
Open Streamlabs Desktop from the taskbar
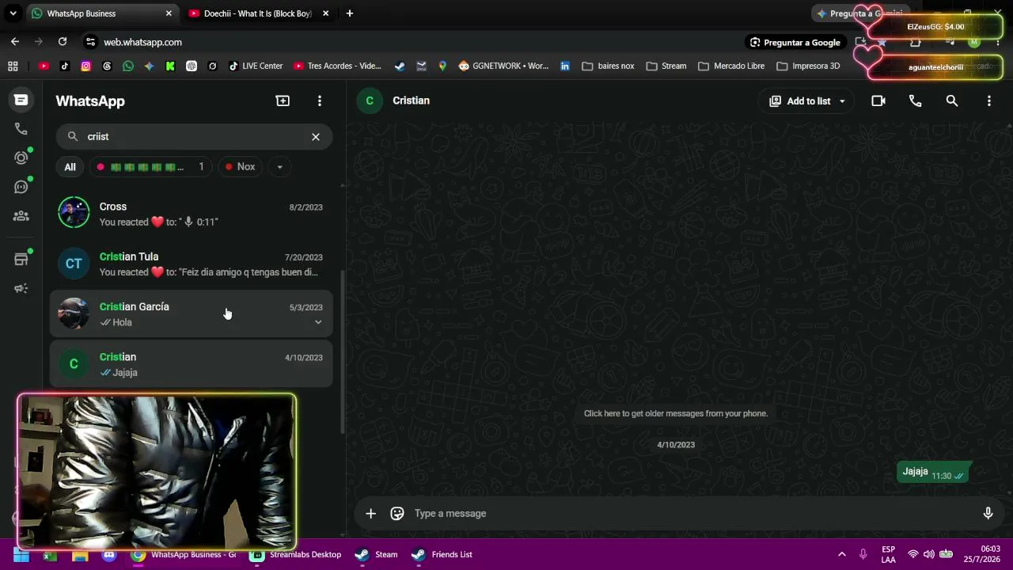tap(296, 555)
